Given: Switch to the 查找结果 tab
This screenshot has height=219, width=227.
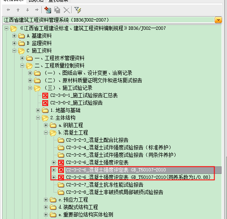Looking at the screenshot, I should coord(58,1).
